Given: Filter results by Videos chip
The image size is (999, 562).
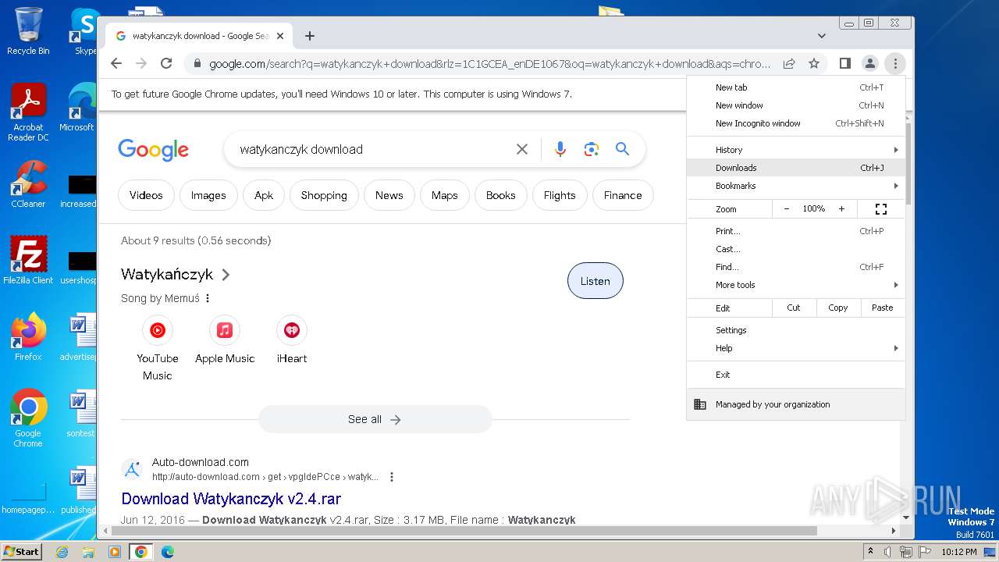Looking at the screenshot, I should coord(146,195).
